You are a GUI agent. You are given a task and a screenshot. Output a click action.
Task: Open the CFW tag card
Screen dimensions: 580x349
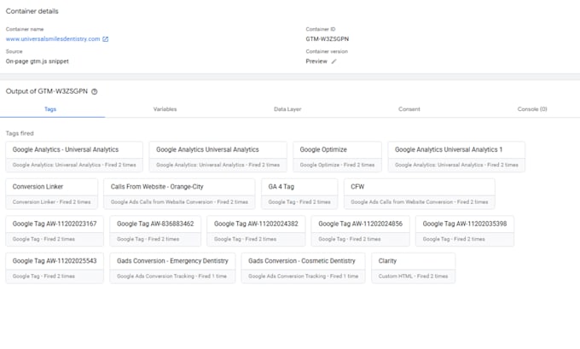pos(419,194)
